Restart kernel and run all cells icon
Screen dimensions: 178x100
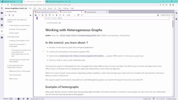coord(64,15)
